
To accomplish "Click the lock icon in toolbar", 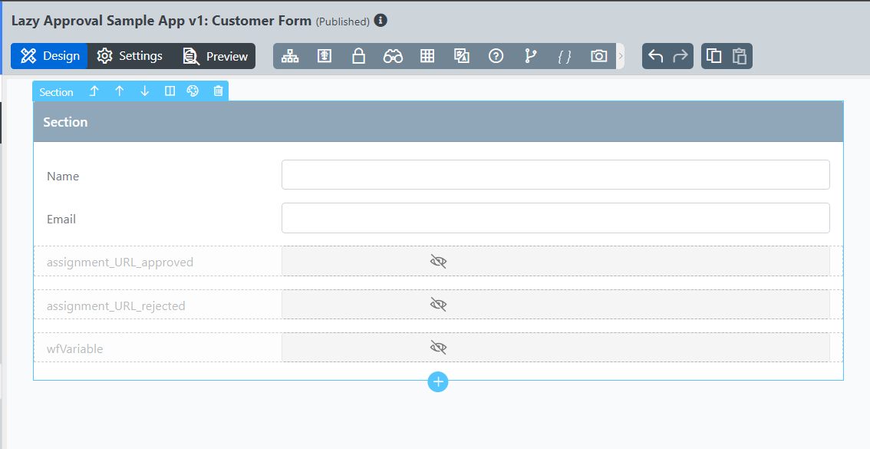I will [x=358, y=56].
